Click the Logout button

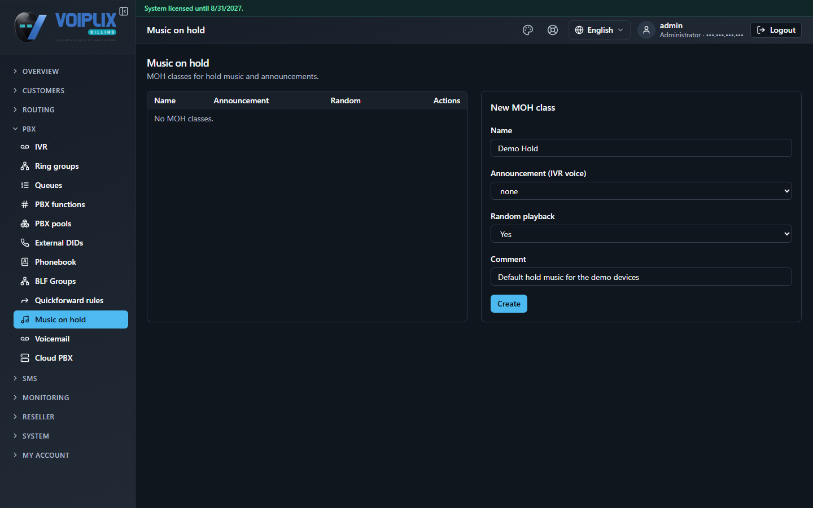click(x=776, y=30)
